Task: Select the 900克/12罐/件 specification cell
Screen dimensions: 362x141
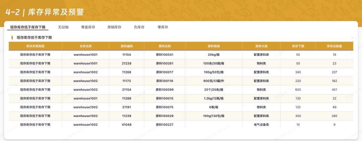Action: 214,81
